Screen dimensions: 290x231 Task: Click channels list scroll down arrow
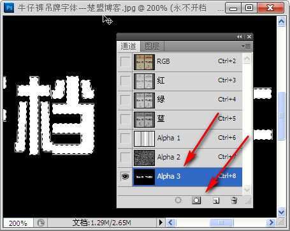pyautogui.click(x=247, y=190)
